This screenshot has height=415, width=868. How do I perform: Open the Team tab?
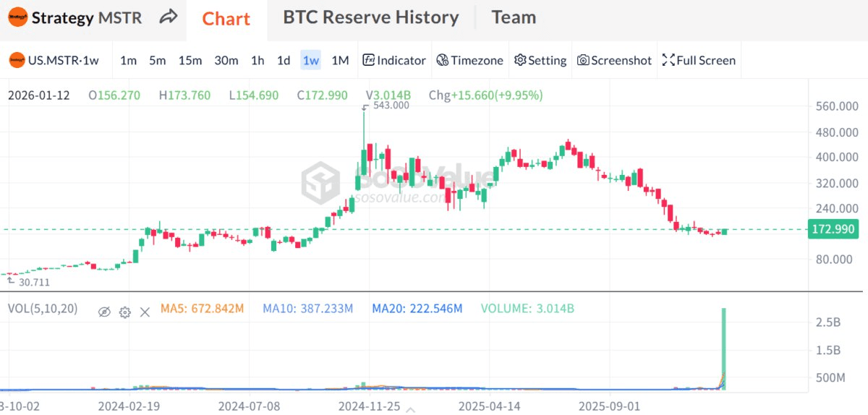pos(514,17)
